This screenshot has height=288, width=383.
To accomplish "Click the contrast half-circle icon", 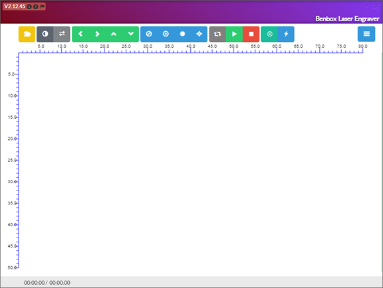I will (x=45, y=34).
